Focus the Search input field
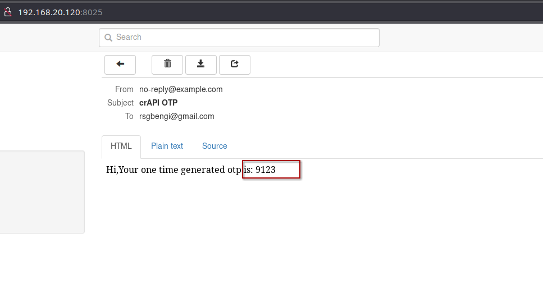This screenshot has width=543, height=297. point(241,38)
